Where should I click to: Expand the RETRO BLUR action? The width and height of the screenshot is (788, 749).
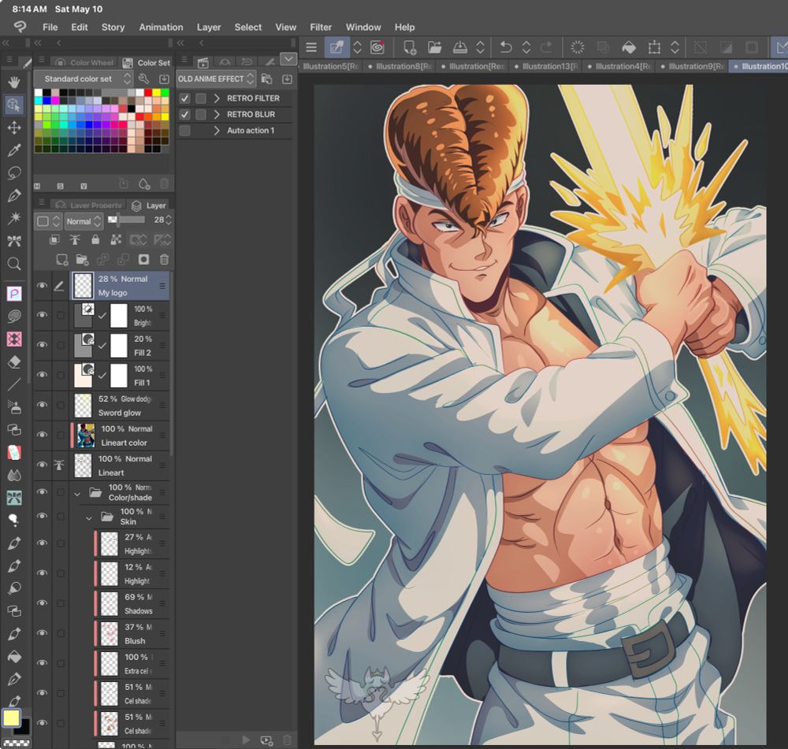(217, 114)
